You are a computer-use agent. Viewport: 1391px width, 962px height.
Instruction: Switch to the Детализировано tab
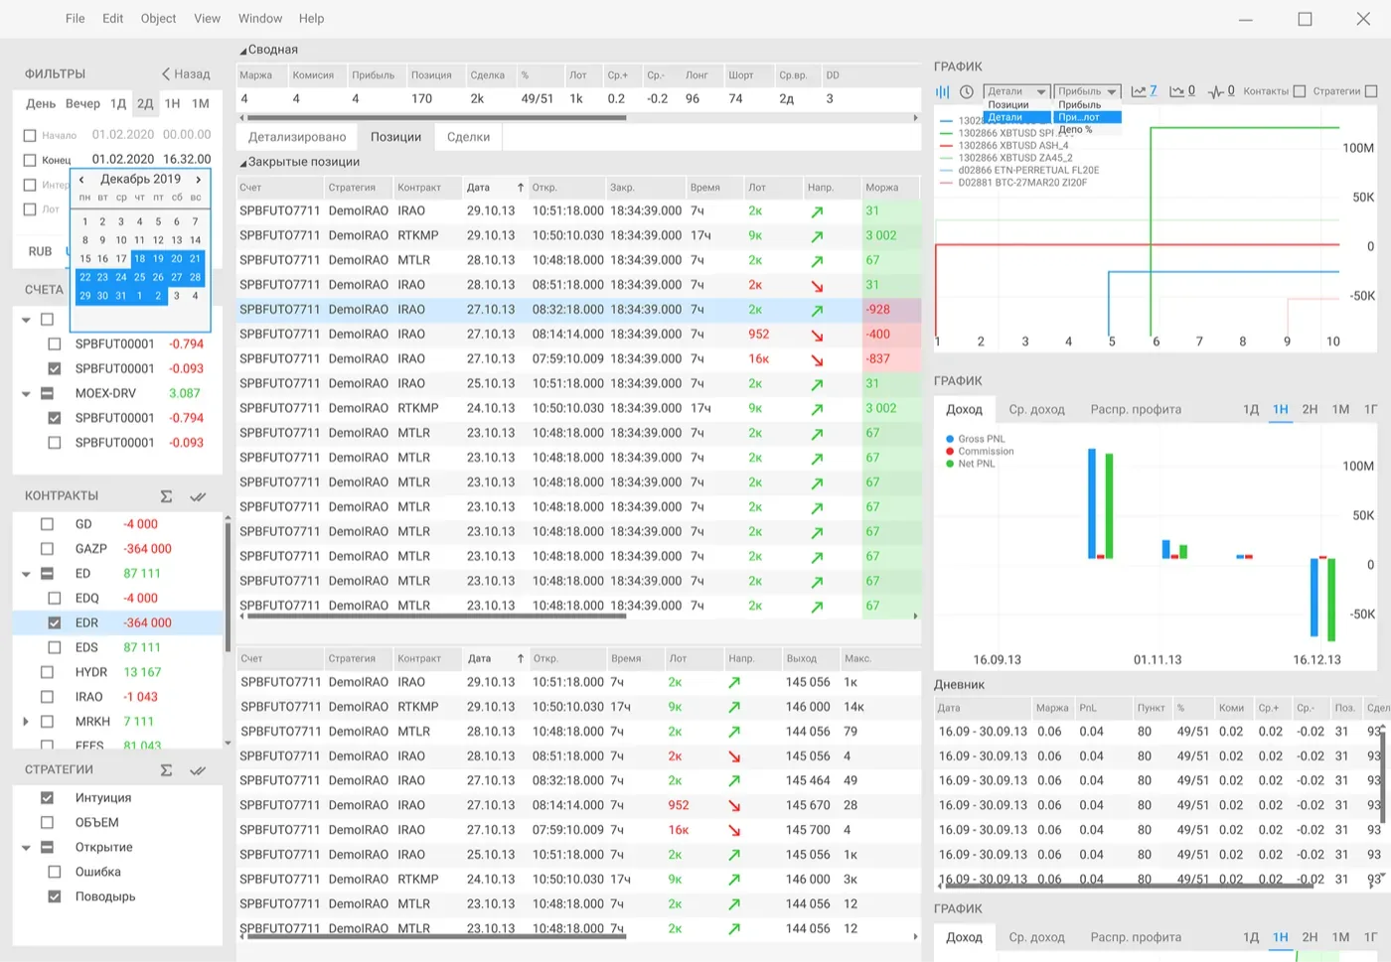297,137
